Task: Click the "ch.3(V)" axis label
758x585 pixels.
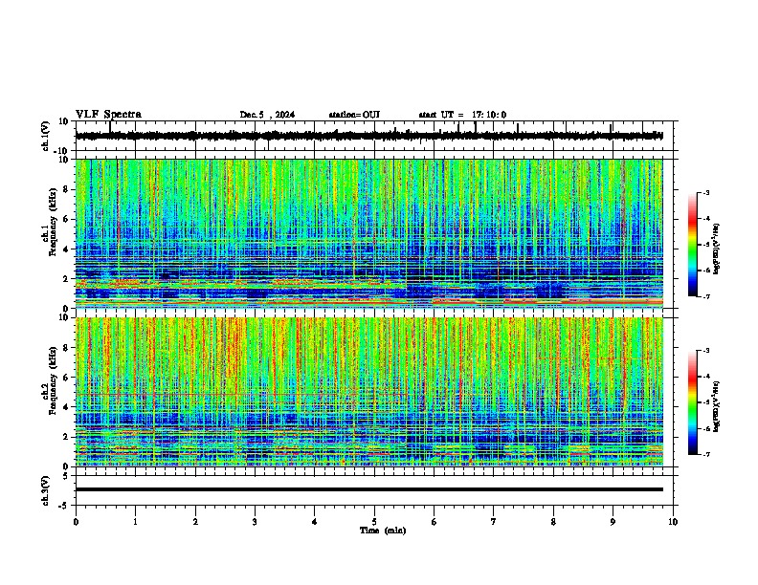Action: [46, 490]
